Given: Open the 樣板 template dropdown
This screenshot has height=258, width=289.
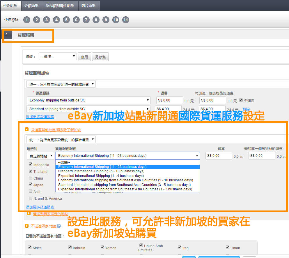Looking at the screenshot, I should [x=58, y=57].
